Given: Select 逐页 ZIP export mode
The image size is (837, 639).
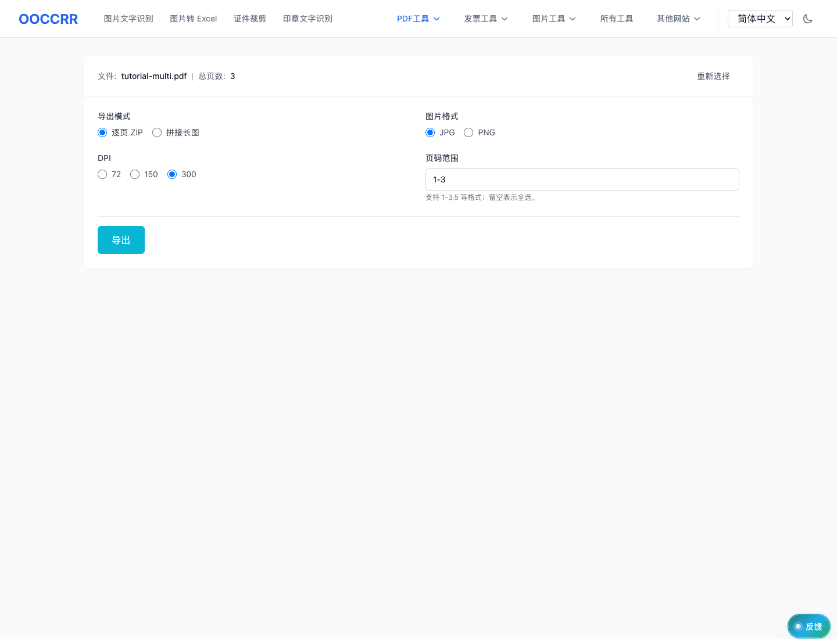Looking at the screenshot, I should point(103,132).
